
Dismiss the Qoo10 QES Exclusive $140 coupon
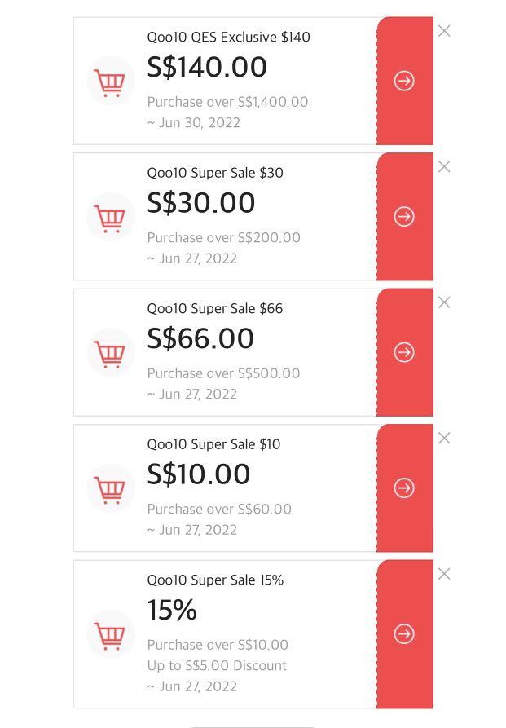444,31
